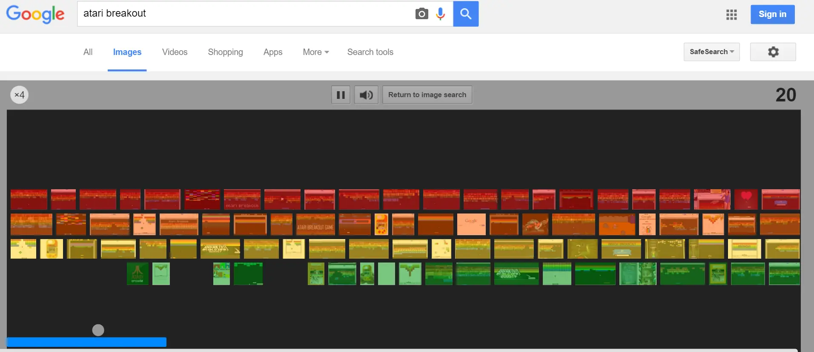The height and width of the screenshot is (352, 814).
Task: Switch to the All tab
Action: coord(88,52)
